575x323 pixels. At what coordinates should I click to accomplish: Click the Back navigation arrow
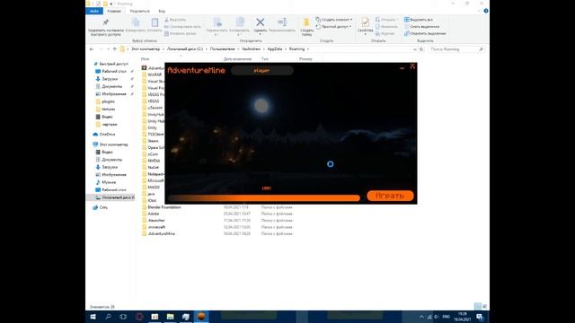92,49
